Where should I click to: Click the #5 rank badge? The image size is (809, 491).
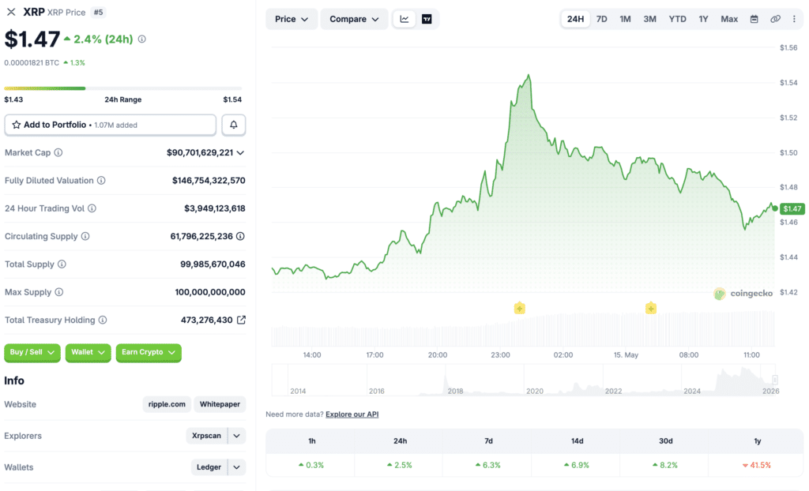click(98, 13)
